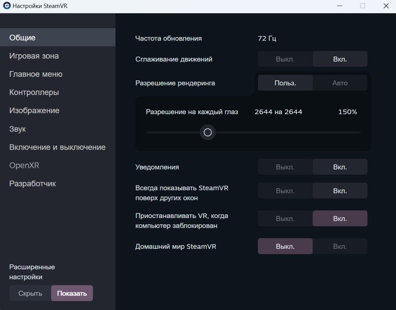Turn off always-on-top SteamVR option

[x=285, y=191]
